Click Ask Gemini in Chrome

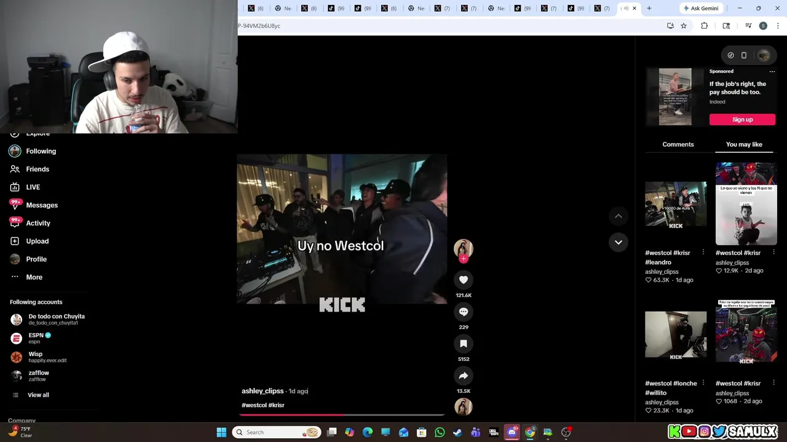coord(700,9)
